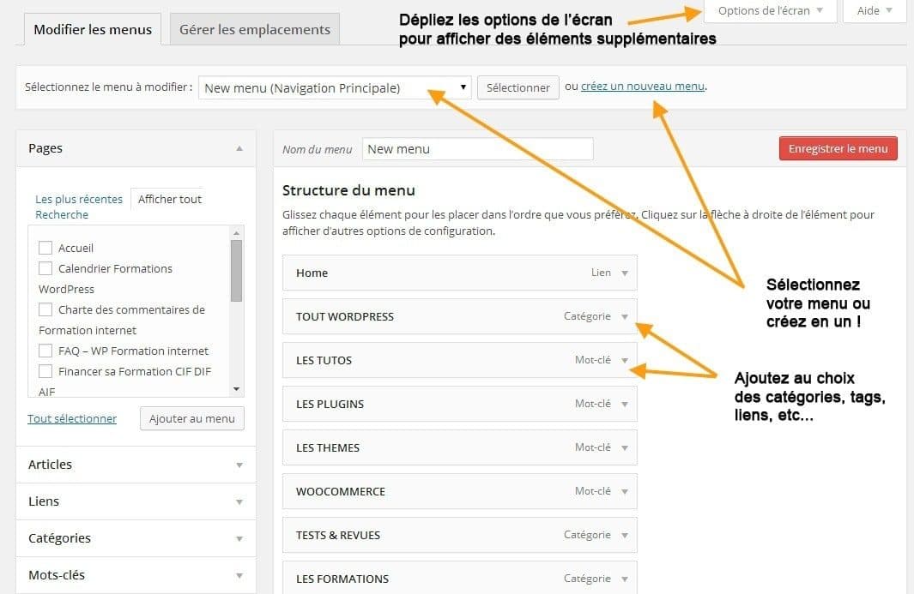
Task: Expand options for TOUT WORDPRESS item
Action: (x=626, y=316)
